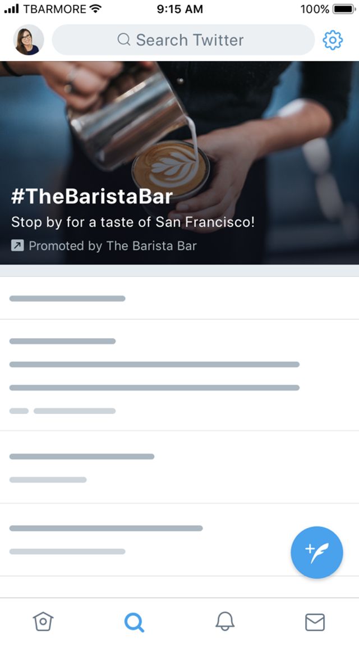This screenshot has height=647, width=359.
Task: Tap the promoted arrow icon
Action: click(x=17, y=245)
